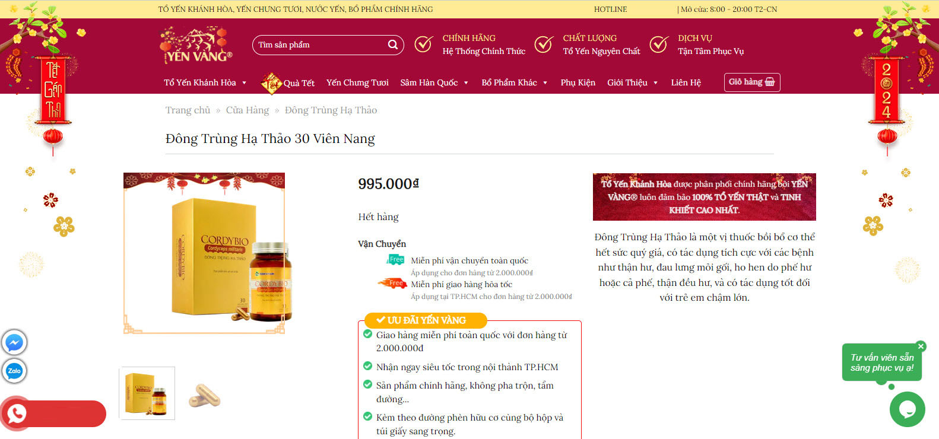Click Nhận ngay siêu tốc trong nội thành text
The image size is (939, 439).
467,367
